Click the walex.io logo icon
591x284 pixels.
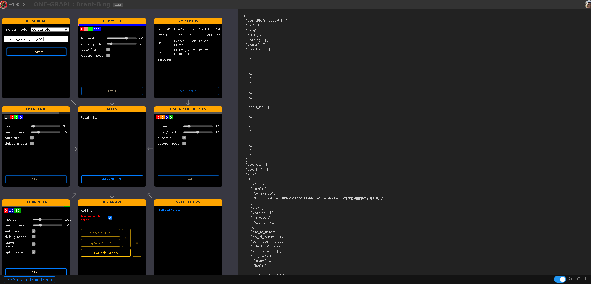(3, 4)
